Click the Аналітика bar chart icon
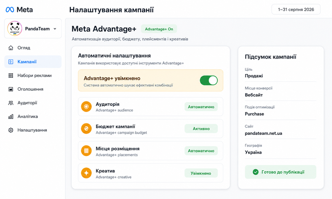This screenshot has width=332, height=199. click(x=11, y=116)
